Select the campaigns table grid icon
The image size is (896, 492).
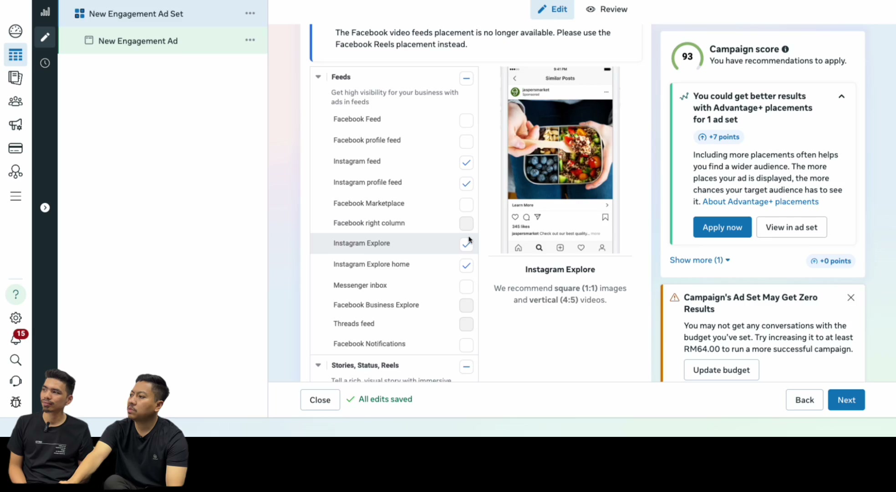pos(15,55)
